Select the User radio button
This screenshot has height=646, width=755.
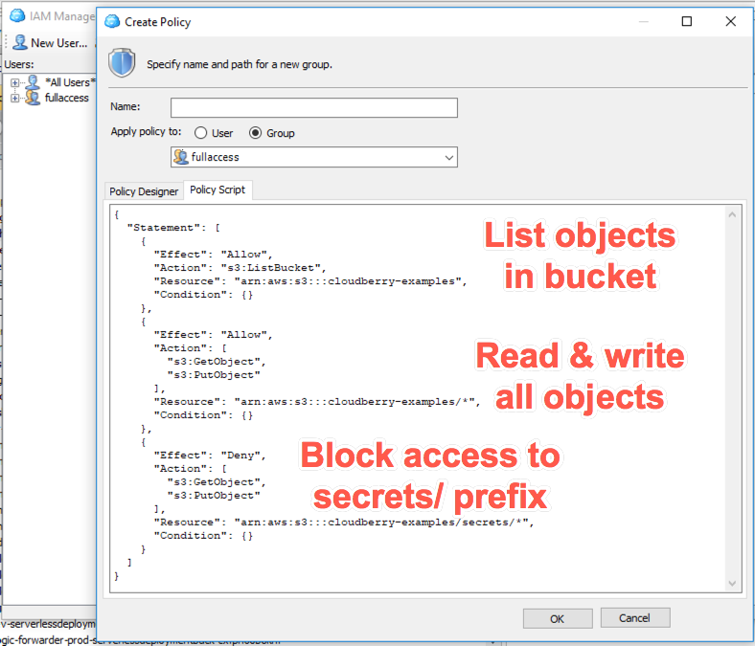click(201, 133)
